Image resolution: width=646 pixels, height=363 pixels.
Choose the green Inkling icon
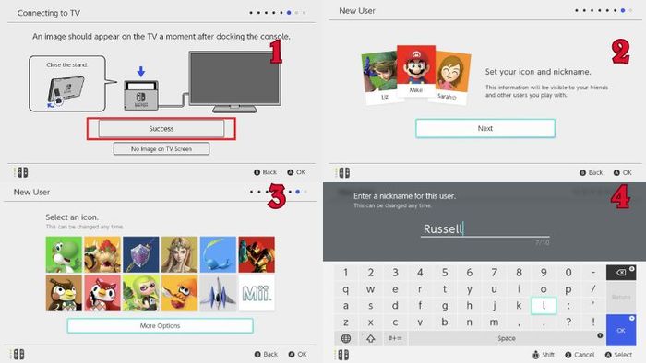click(141, 293)
